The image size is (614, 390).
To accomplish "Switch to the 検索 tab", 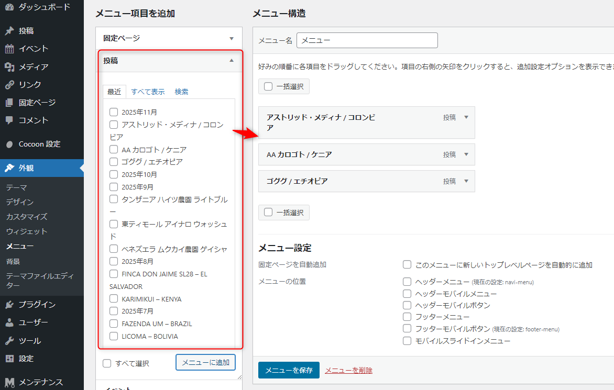I will click(x=181, y=92).
